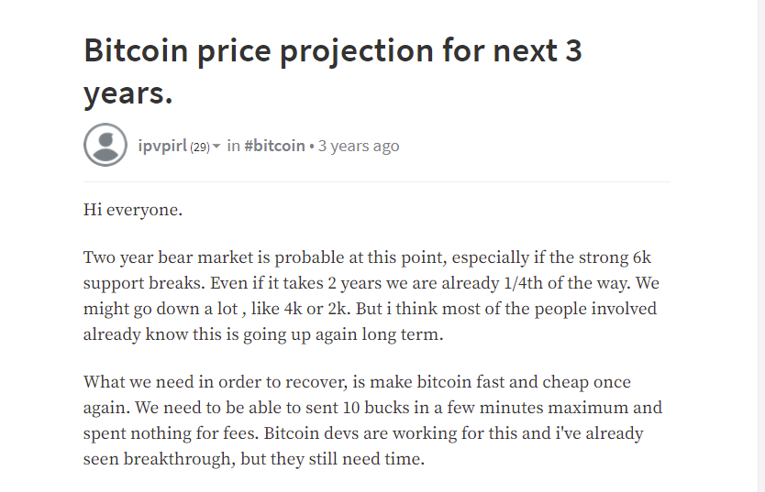
Task: Click the ipvpirl author avatar icon
Action: (105, 145)
